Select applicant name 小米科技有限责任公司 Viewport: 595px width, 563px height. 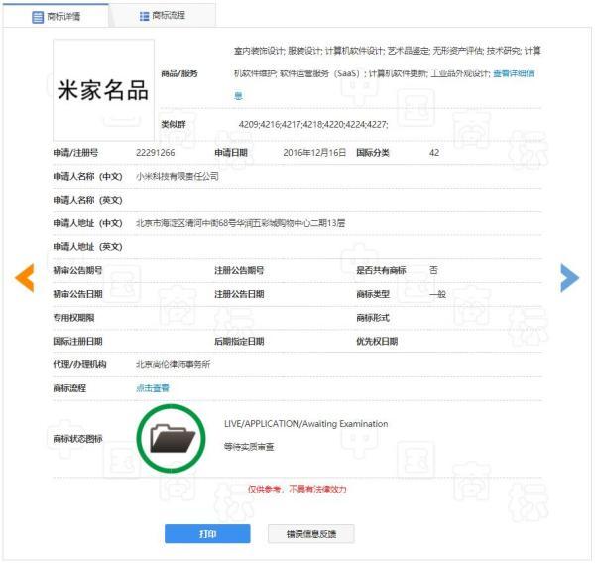[178, 177]
